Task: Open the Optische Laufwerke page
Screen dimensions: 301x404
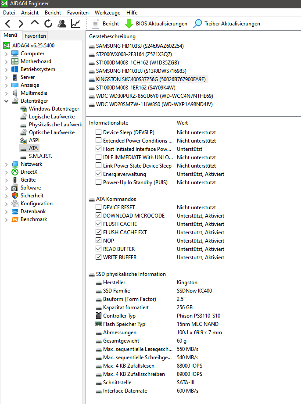Action: pos(52,132)
